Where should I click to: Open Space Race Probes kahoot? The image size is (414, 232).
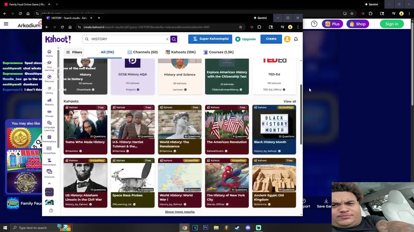tap(133, 183)
